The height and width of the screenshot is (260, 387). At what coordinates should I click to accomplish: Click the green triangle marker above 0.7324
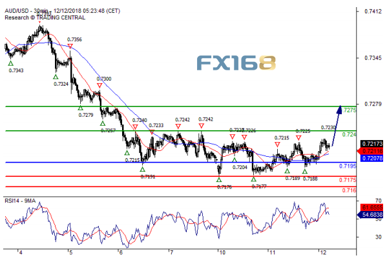point(56,77)
